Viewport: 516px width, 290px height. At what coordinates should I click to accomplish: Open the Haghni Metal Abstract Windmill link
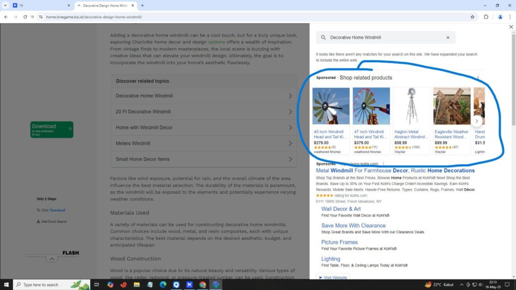point(410,134)
